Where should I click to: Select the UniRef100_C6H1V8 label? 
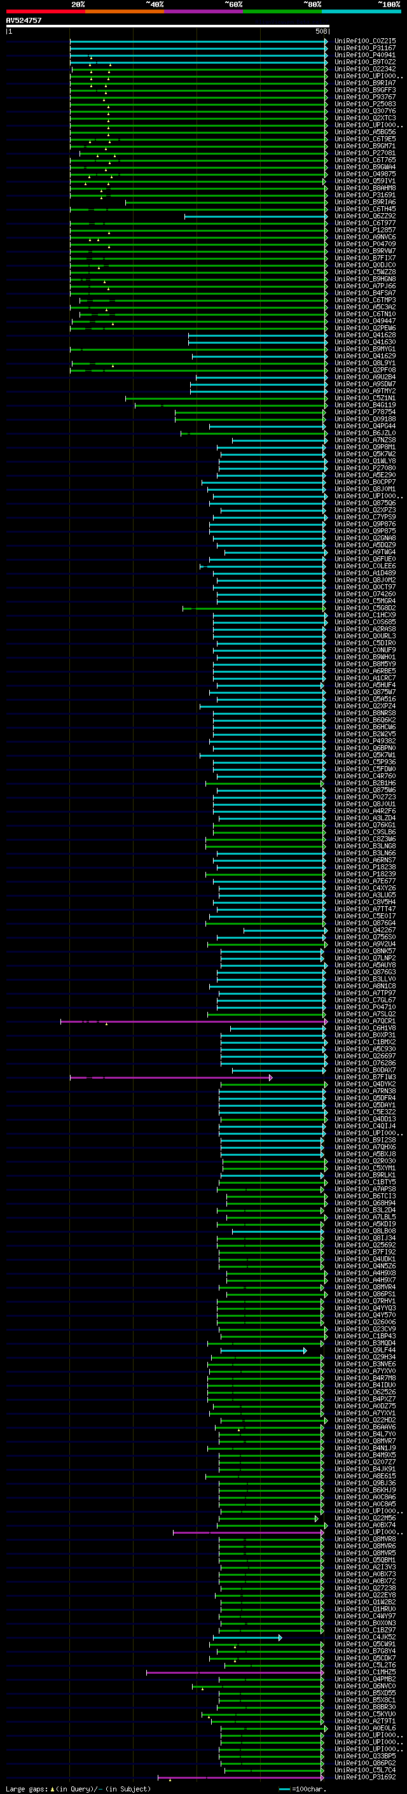(x=365, y=1028)
